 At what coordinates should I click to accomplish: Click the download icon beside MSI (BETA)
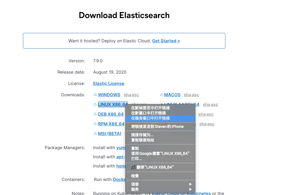[95, 134]
